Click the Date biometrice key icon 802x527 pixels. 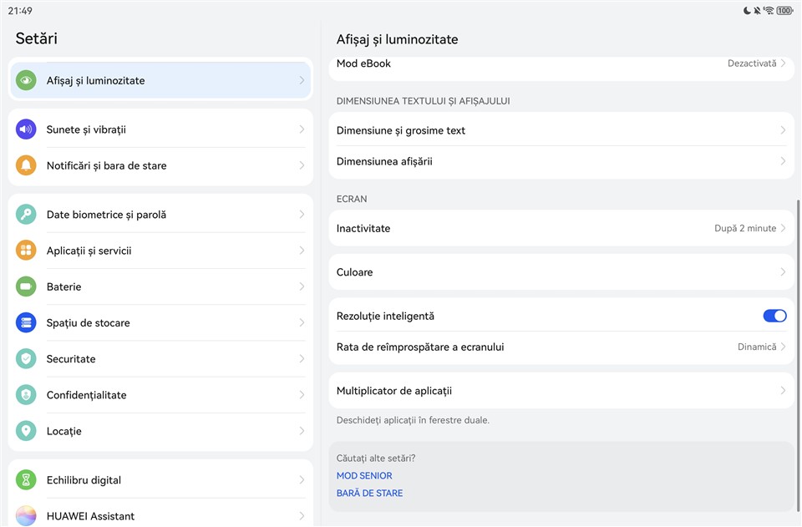(26, 215)
